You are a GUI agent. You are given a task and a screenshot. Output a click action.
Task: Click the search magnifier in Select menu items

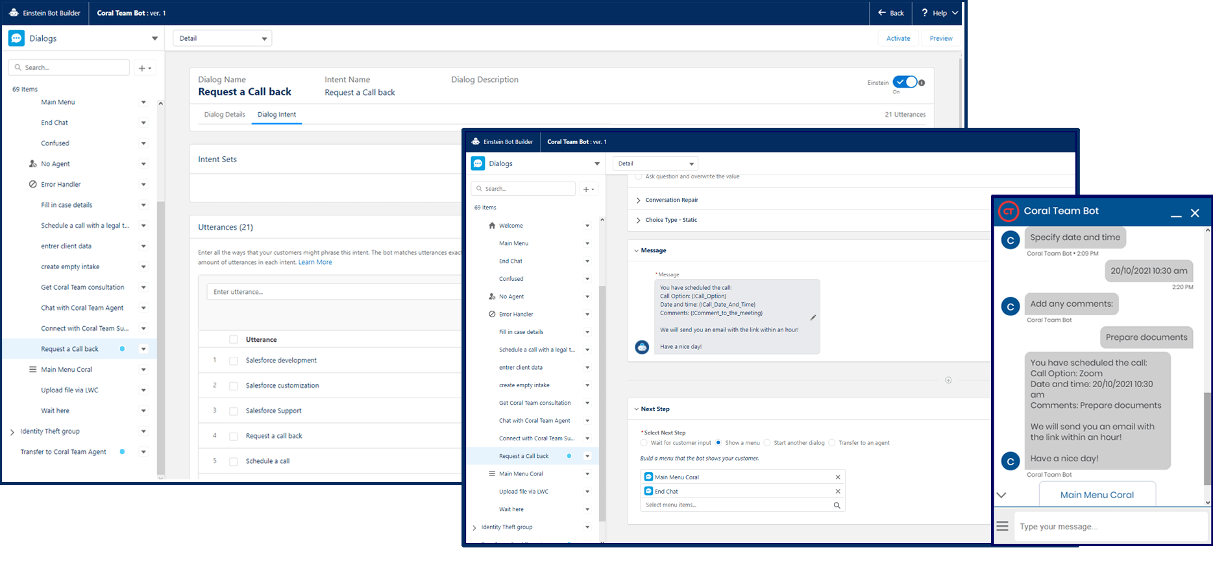pos(837,505)
